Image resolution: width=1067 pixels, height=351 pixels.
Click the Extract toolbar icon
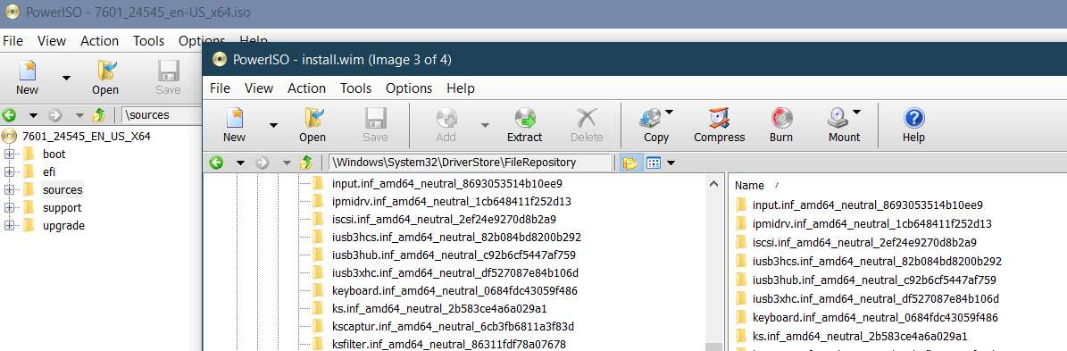coord(525,119)
